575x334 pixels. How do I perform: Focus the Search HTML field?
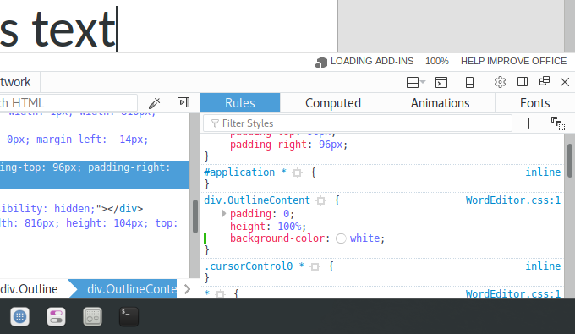(68, 103)
